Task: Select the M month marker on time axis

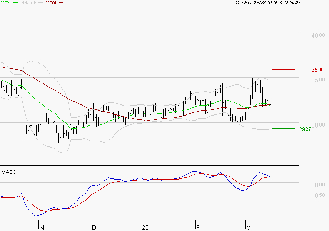Action: (248, 227)
